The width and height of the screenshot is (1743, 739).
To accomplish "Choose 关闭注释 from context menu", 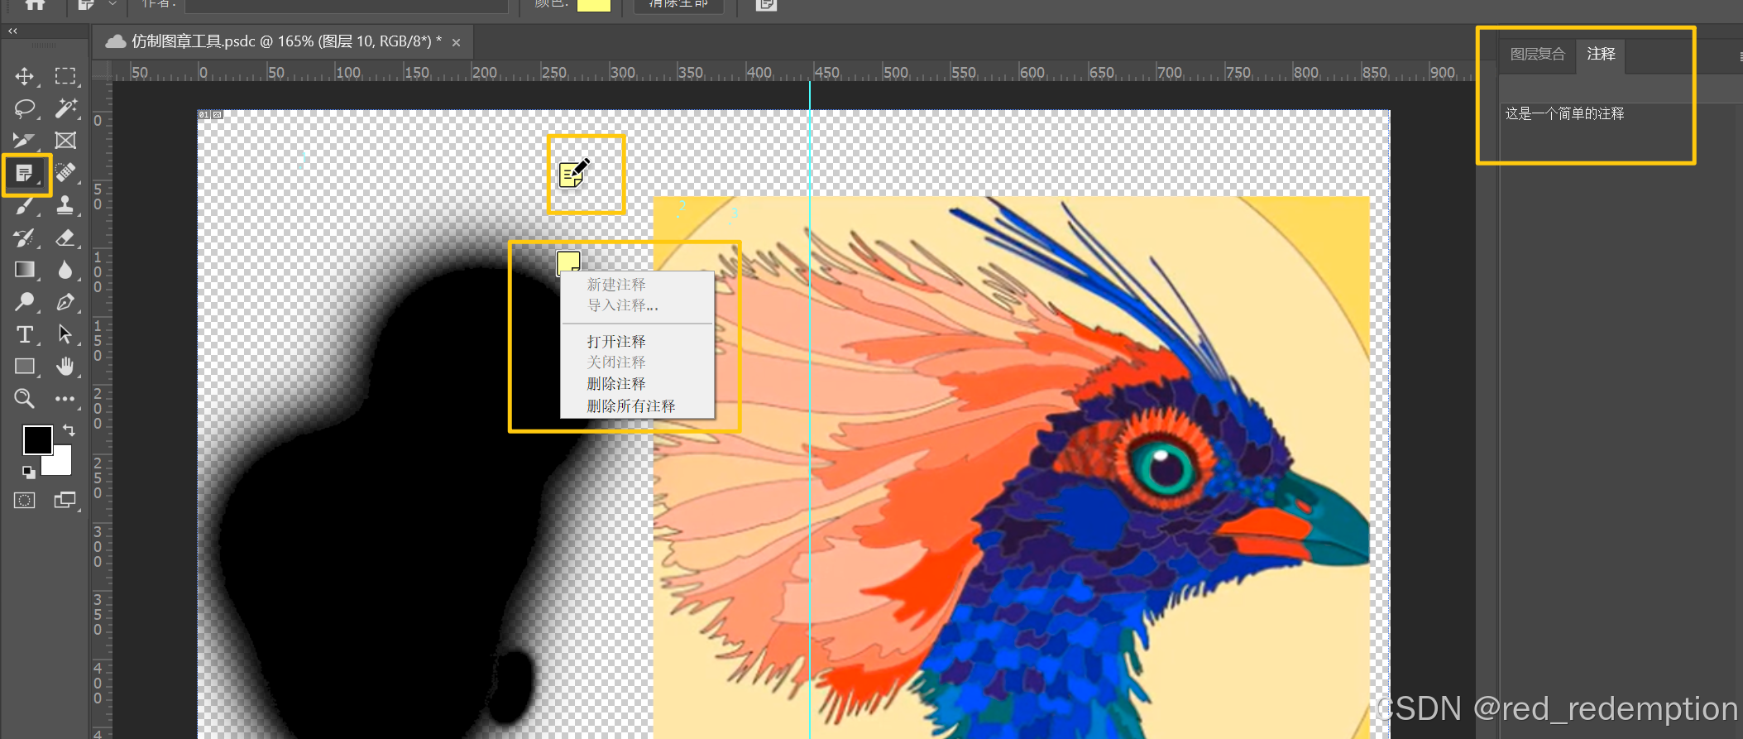I will point(616,362).
